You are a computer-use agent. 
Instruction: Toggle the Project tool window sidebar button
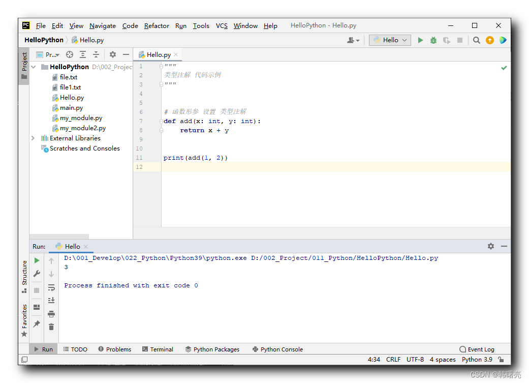(24, 66)
